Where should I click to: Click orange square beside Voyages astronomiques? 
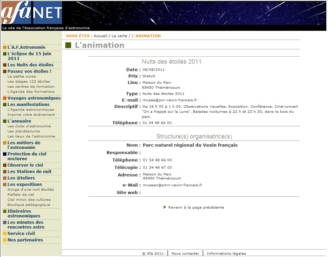pos(5,98)
